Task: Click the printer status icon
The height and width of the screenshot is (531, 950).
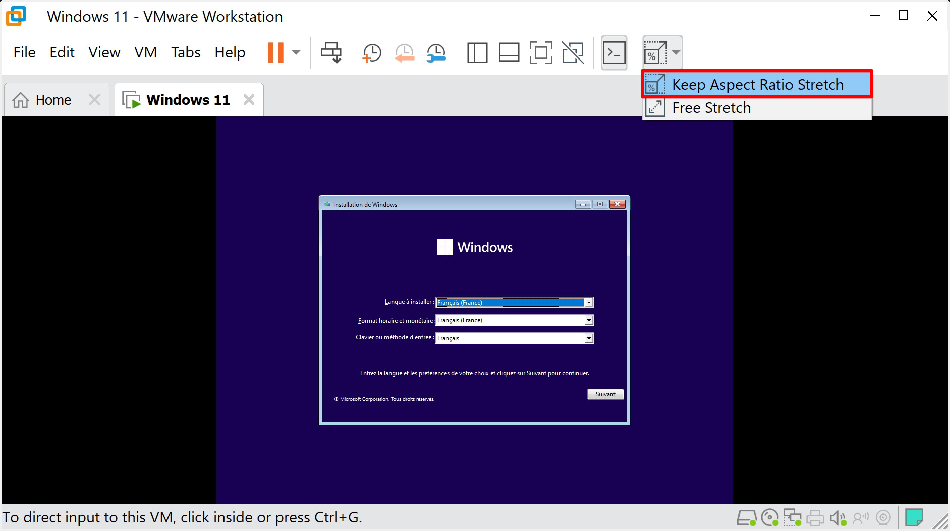Action: point(815,518)
